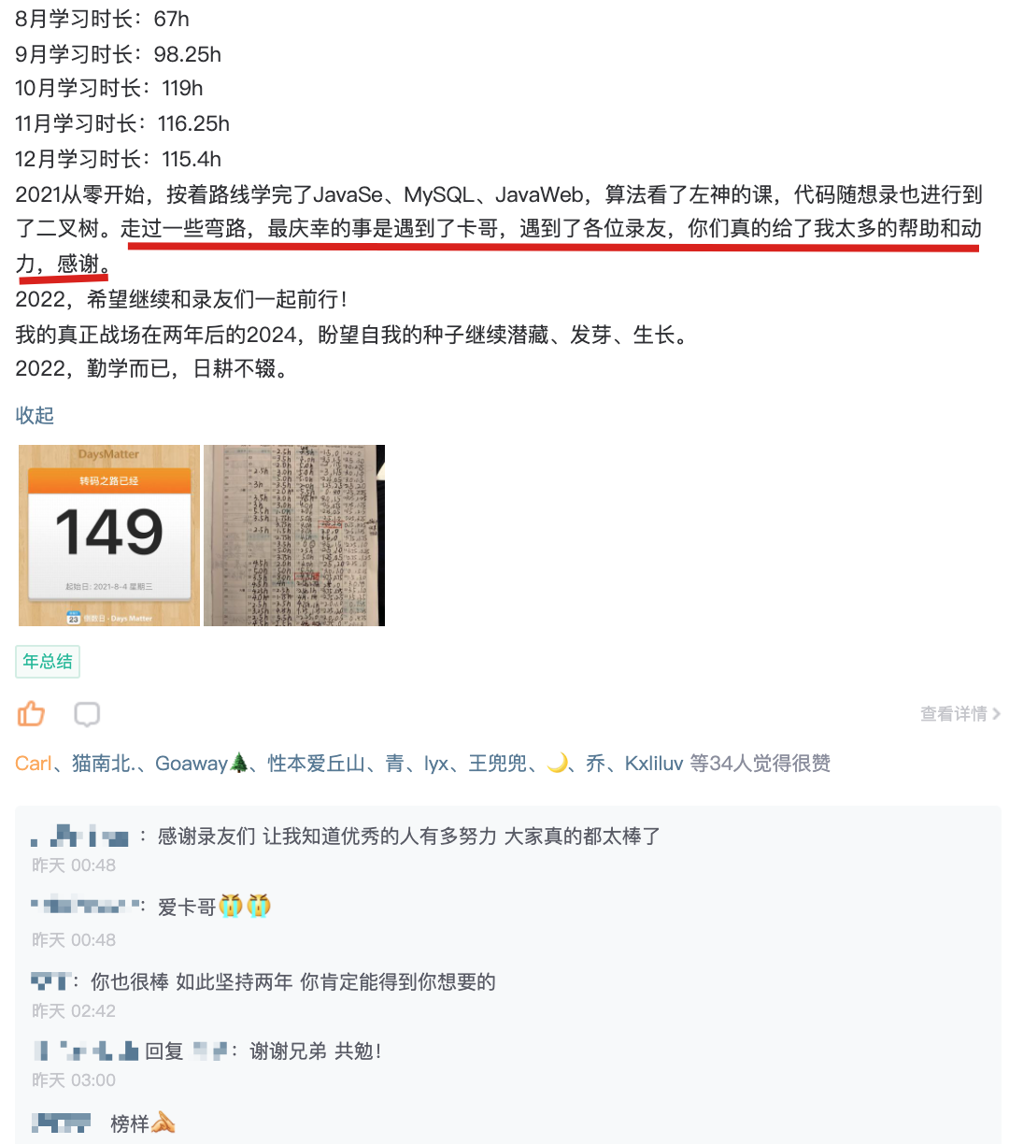Click the 感谢录友们 comment text
Screen dimensions: 1009x1144
409,837
